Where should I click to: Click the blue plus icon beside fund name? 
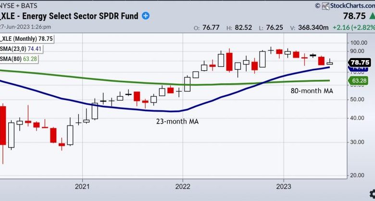coord(145,16)
